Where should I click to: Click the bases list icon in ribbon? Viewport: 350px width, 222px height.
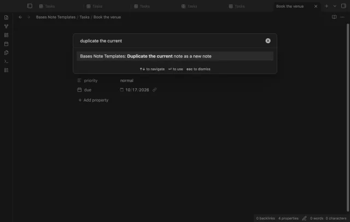point(6,70)
